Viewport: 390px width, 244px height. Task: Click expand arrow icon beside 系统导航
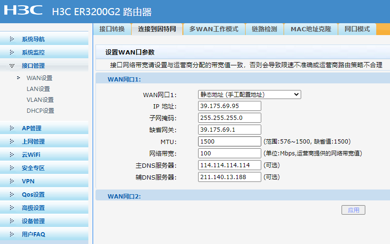(x=12, y=39)
